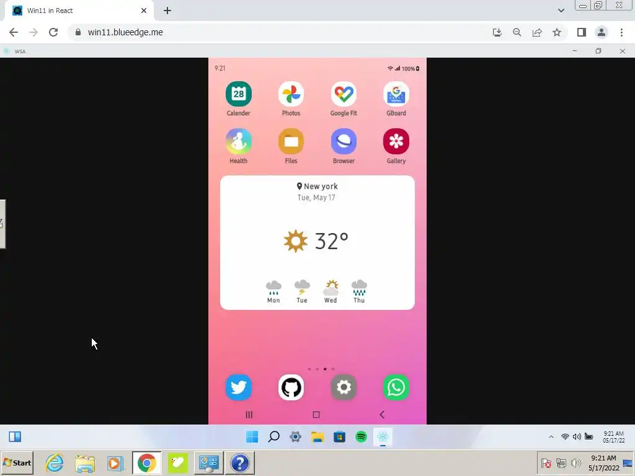Open Windows Explorer folder in taskbar
This screenshot has height=476, width=635.
point(84,463)
